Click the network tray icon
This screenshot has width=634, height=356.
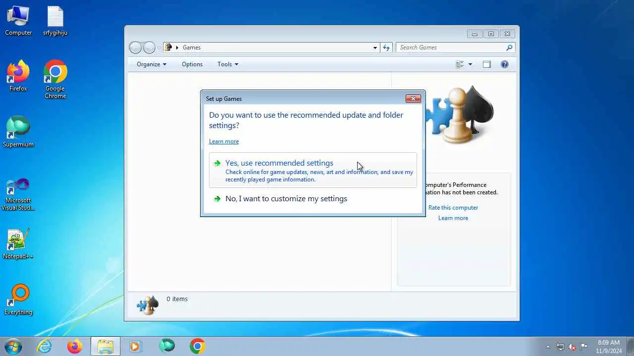tap(560, 347)
